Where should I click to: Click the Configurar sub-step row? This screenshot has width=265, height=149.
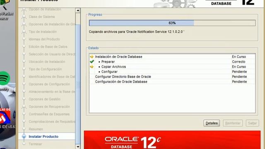172,72
